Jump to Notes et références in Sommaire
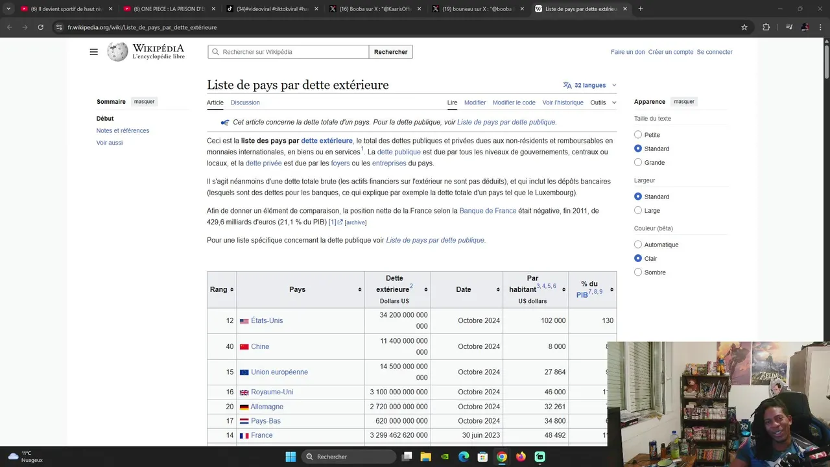This screenshot has height=467, width=830. 123,130
